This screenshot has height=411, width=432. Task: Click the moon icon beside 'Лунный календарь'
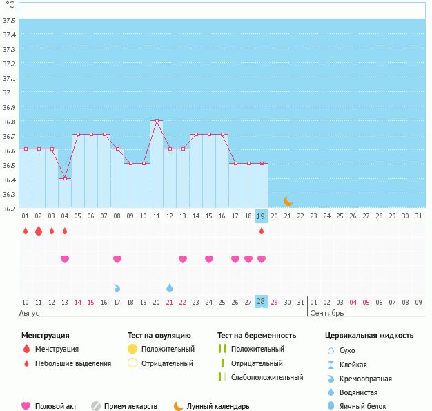pyautogui.click(x=179, y=406)
